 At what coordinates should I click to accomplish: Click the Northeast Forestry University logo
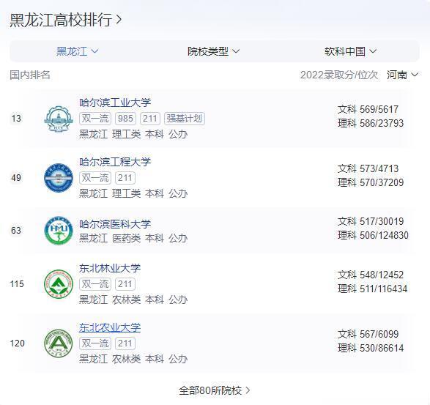(59, 284)
